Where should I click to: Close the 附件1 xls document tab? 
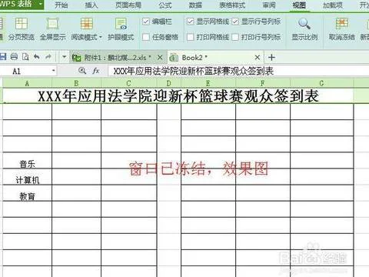(x=160, y=58)
